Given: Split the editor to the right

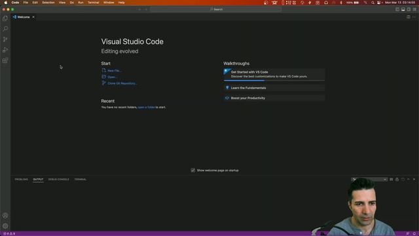Looking at the screenshot, I should point(409,17).
